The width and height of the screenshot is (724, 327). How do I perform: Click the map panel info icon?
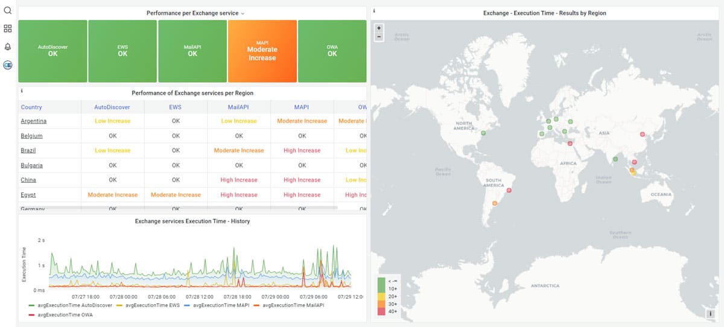tap(374, 11)
